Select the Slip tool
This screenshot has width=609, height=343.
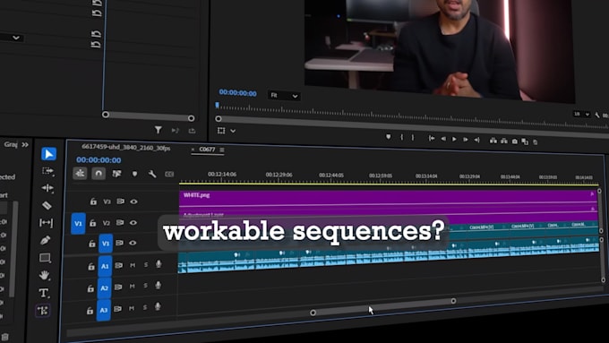tap(46, 223)
